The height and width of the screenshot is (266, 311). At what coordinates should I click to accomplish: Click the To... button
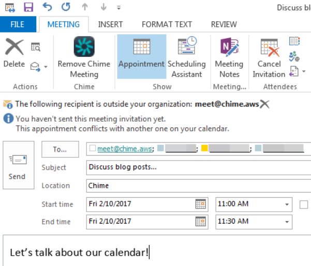60,149
